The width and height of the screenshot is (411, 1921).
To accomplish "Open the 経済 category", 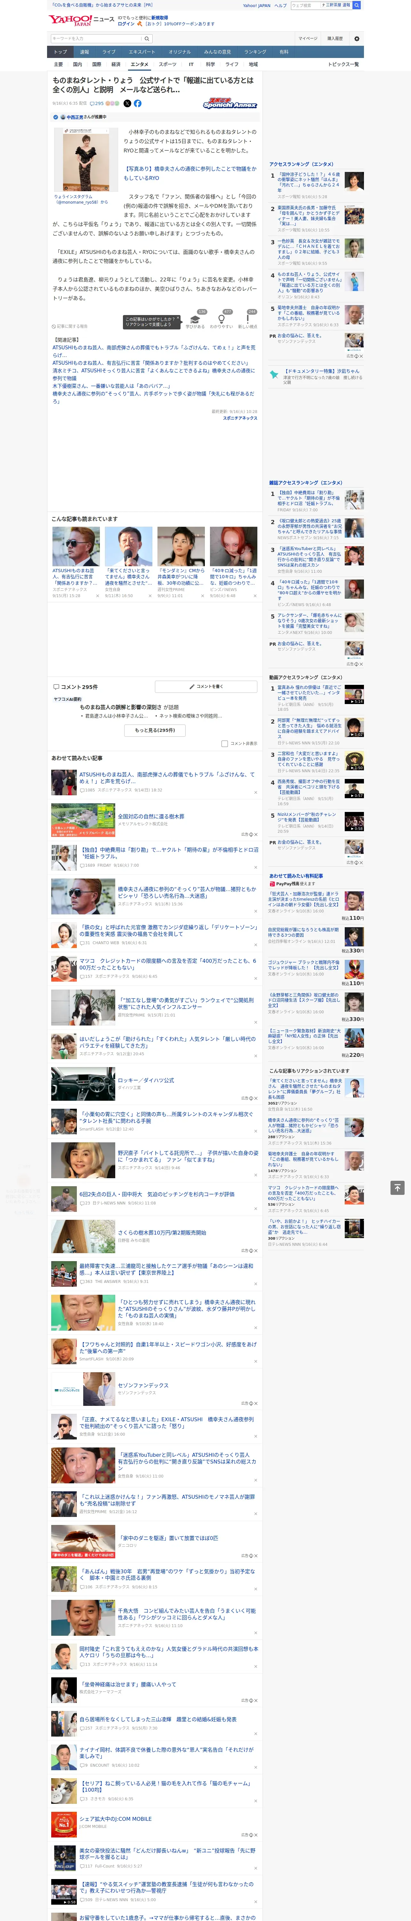I will coord(116,64).
